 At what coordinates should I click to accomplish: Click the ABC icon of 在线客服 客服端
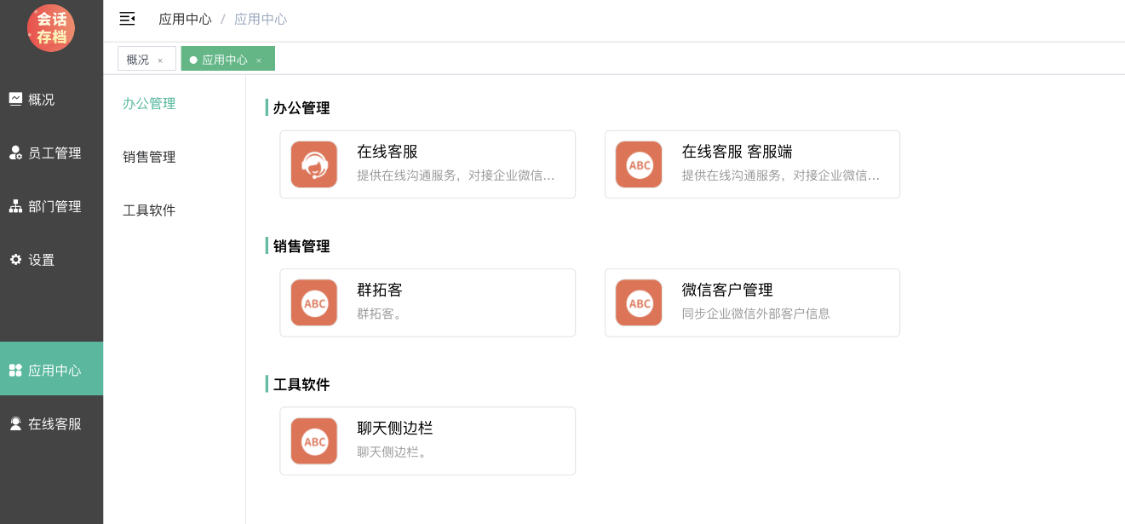639,164
